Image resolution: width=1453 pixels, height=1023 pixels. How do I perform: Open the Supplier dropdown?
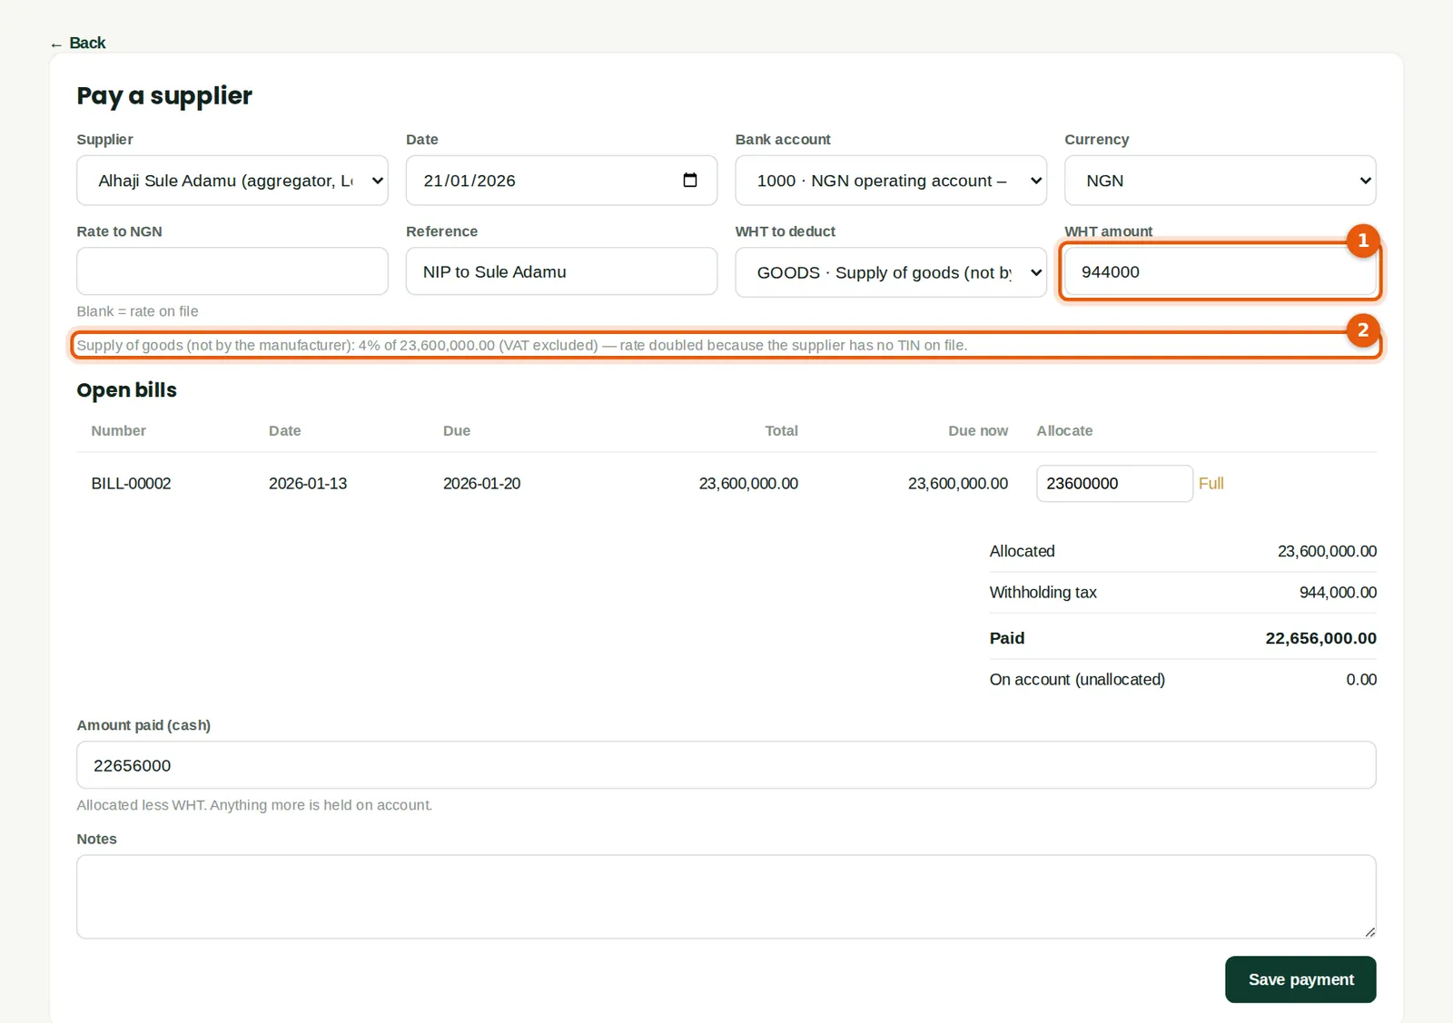tap(232, 181)
